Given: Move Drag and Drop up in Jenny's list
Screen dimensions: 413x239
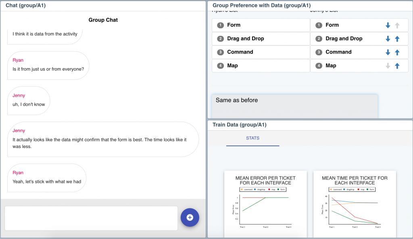Looking at the screenshot, I should tap(397, 39).
